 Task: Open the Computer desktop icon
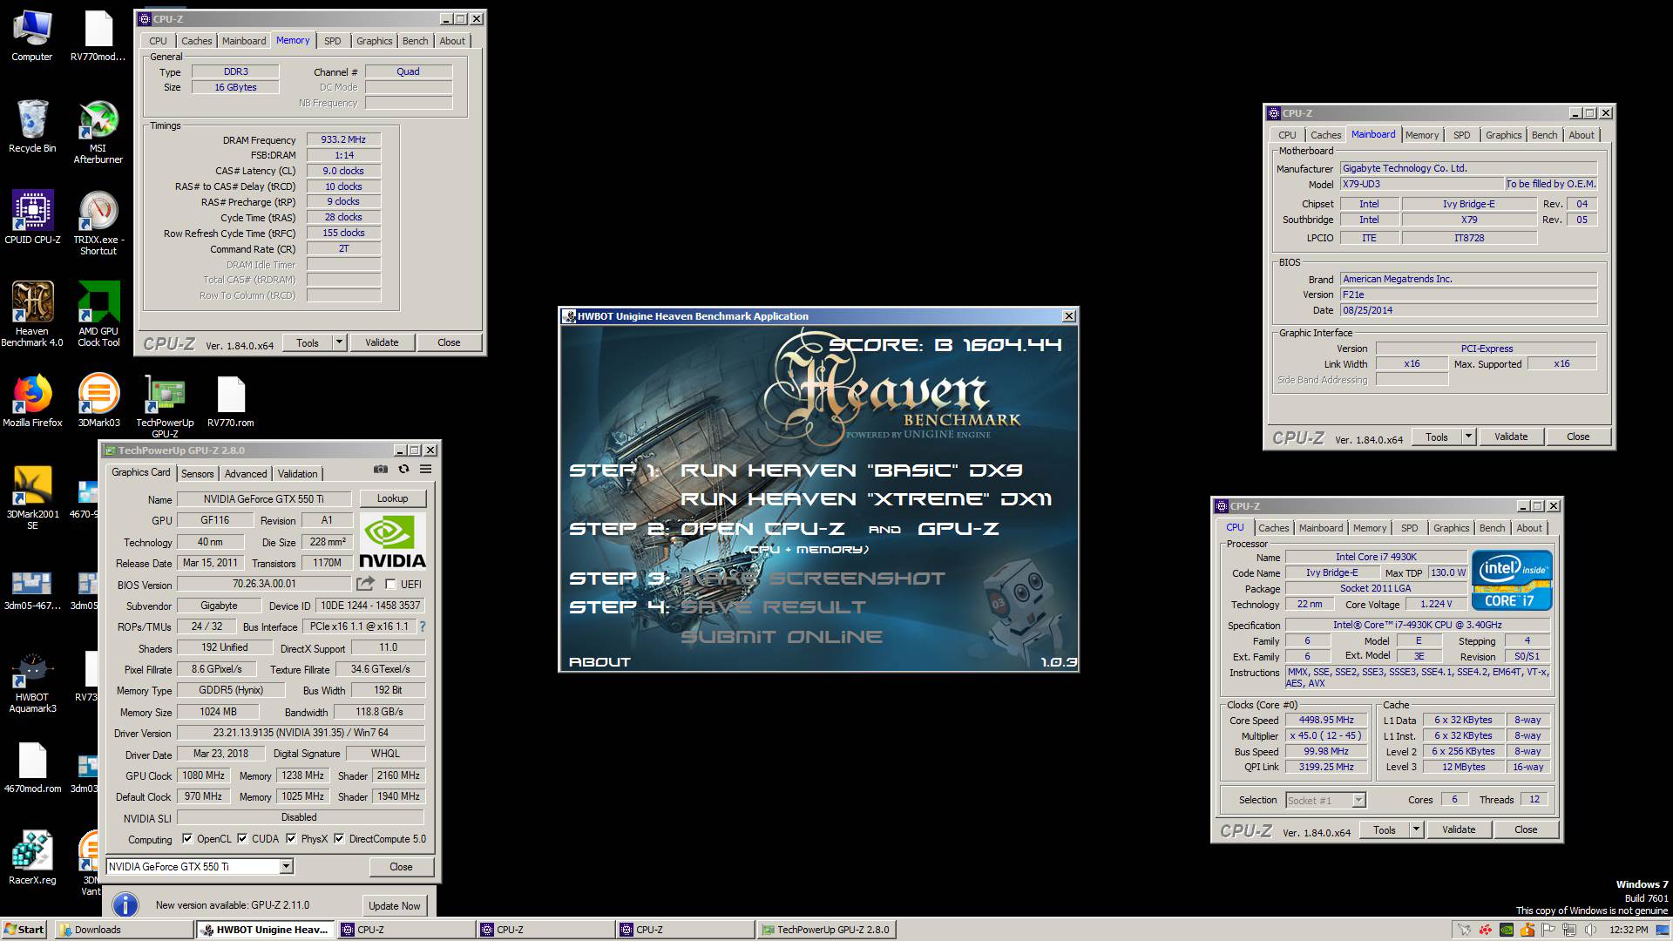pos(32,37)
